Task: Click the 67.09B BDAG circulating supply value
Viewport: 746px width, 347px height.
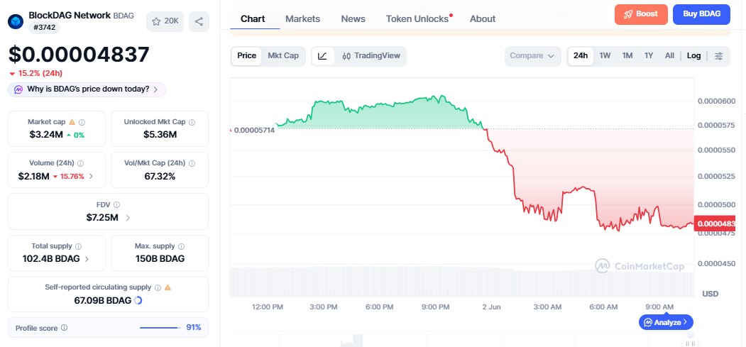Action: point(103,300)
